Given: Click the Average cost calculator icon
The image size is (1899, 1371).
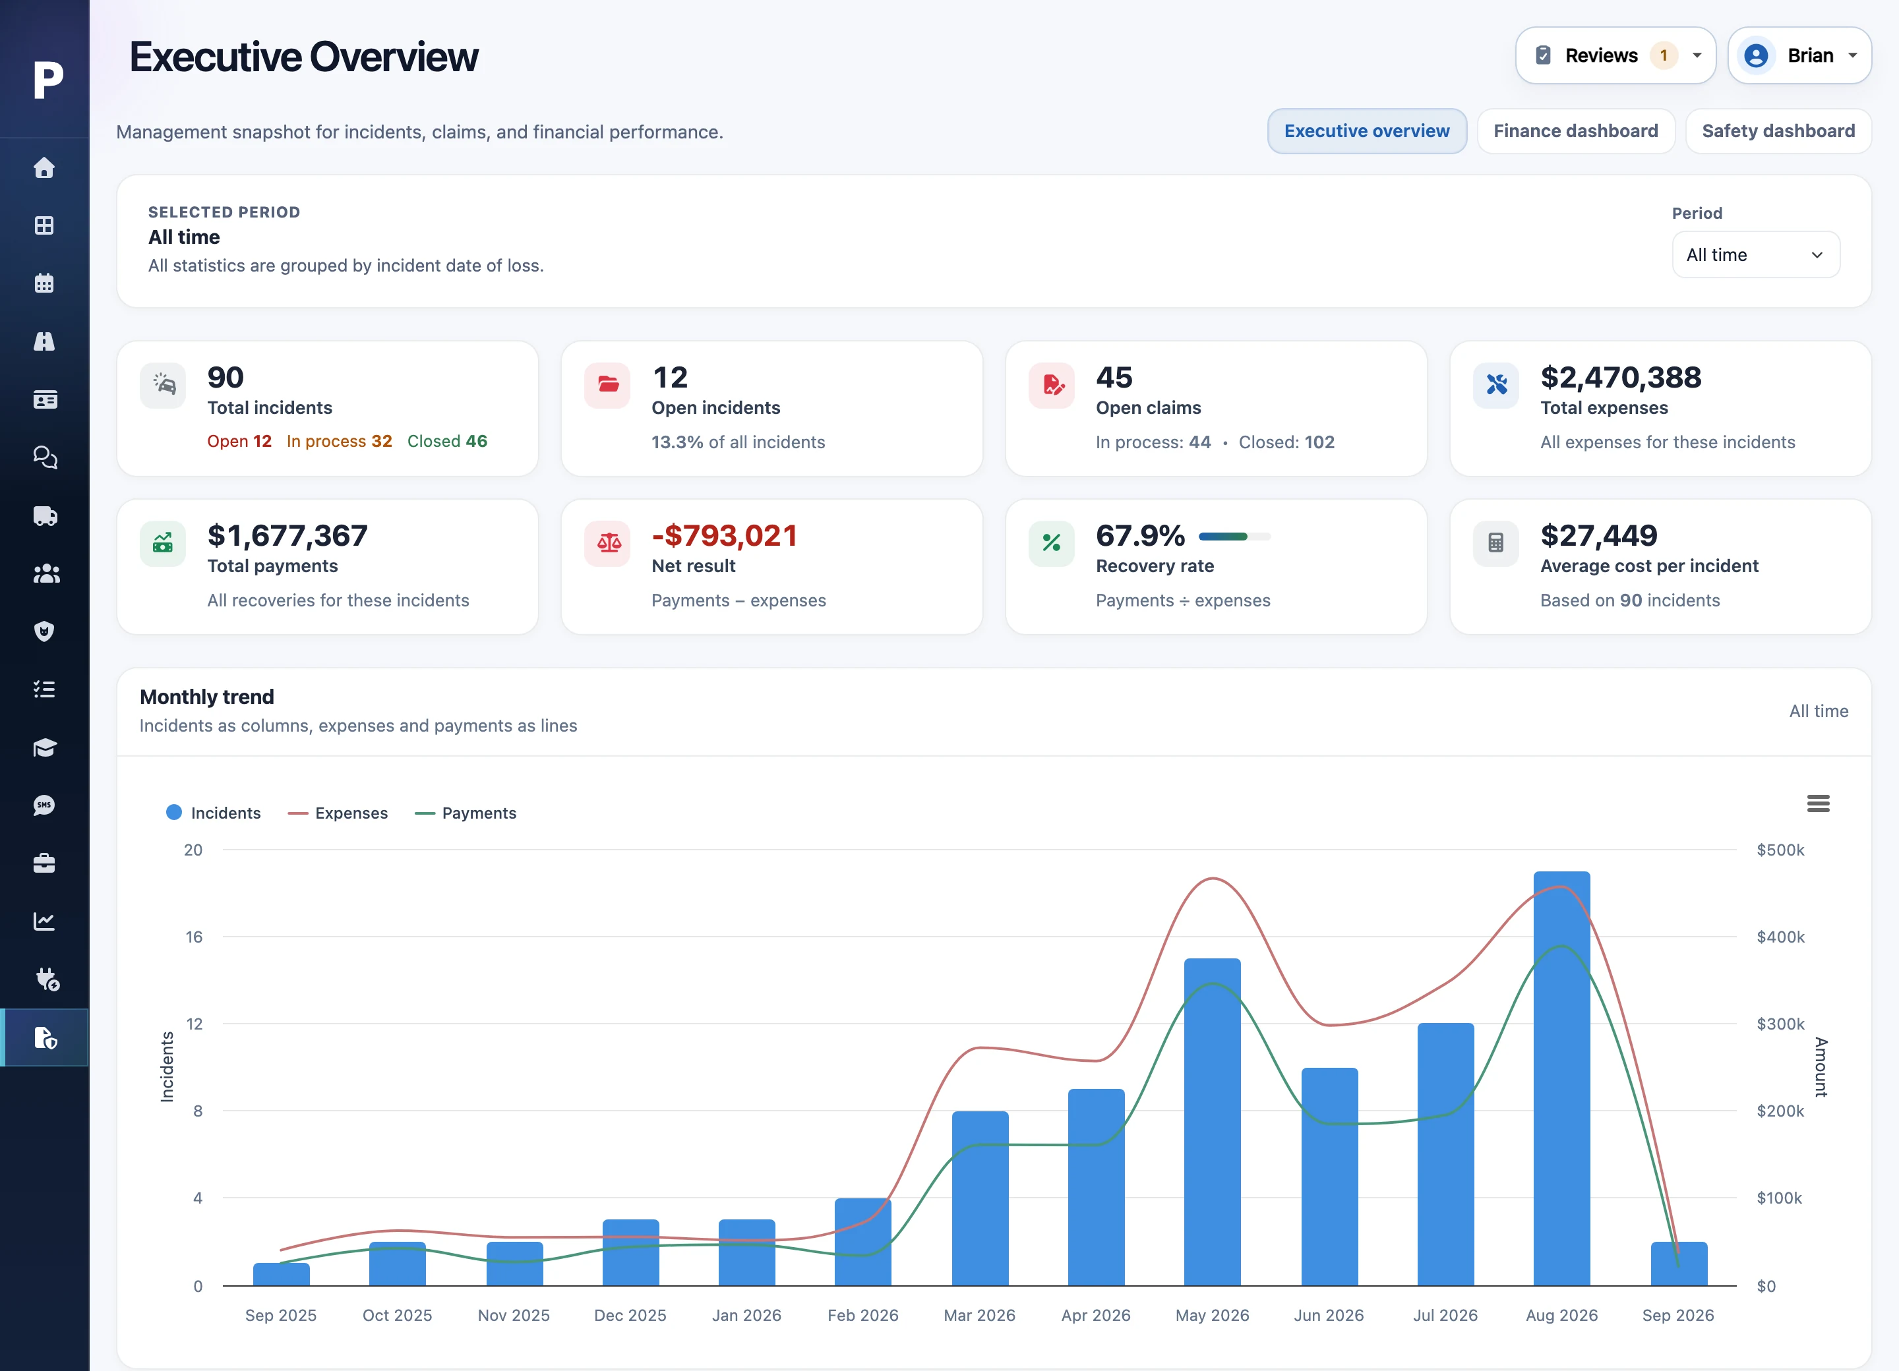Looking at the screenshot, I should click(1496, 543).
